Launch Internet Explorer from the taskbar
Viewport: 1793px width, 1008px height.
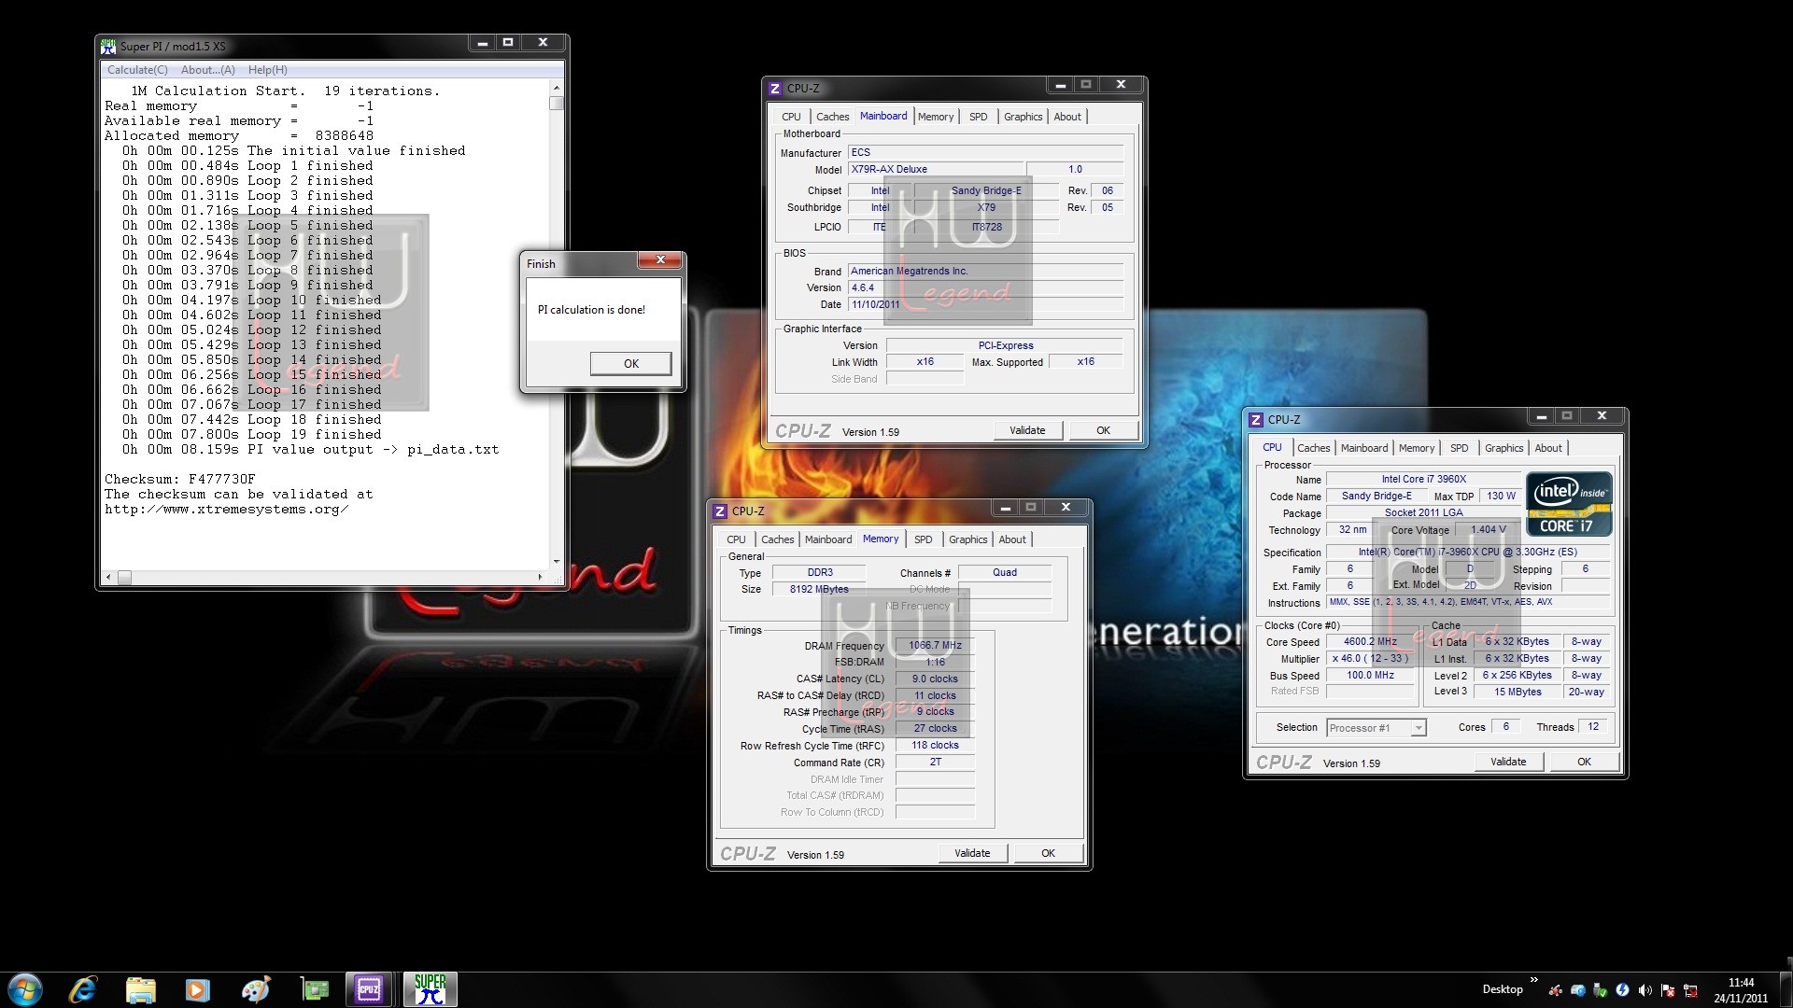coord(83,989)
